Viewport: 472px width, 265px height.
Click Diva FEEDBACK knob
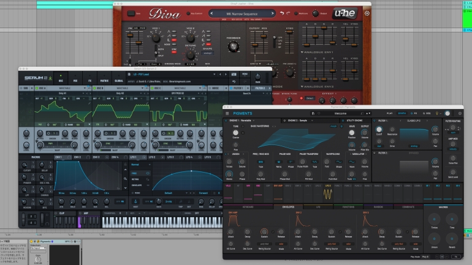tap(233, 47)
